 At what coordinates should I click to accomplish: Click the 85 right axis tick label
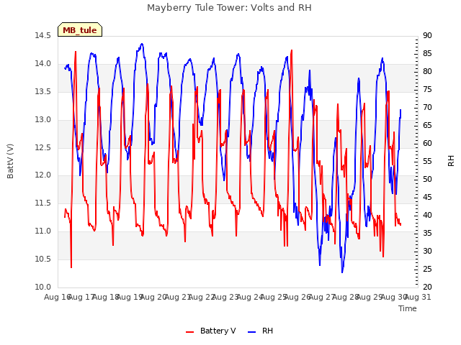[x=427, y=54]
